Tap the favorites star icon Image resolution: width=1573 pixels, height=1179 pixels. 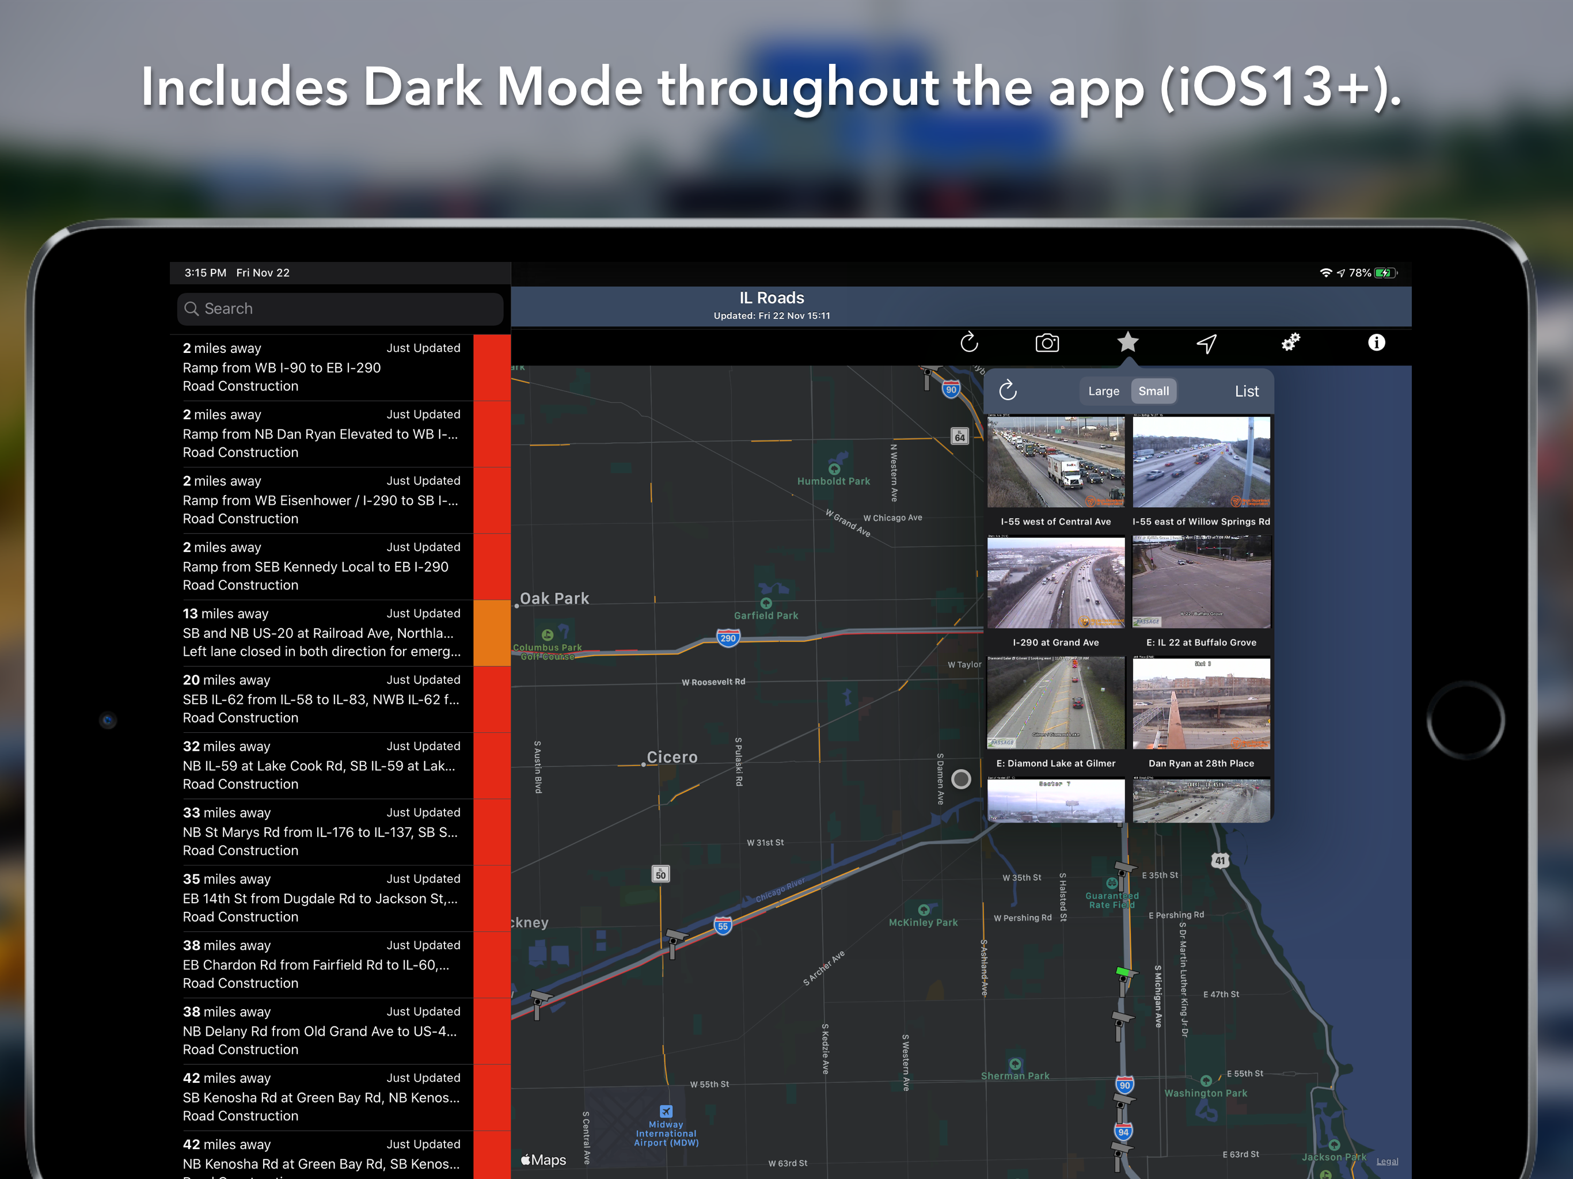(x=1128, y=342)
